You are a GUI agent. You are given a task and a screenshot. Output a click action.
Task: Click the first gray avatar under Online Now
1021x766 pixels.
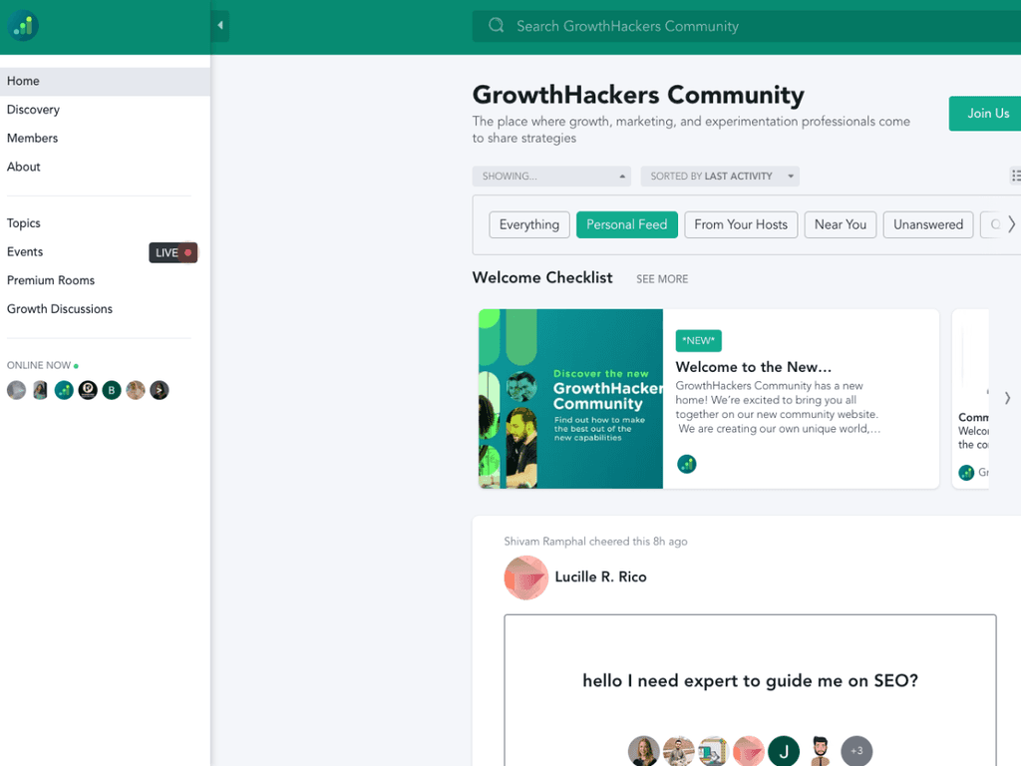(x=16, y=390)
